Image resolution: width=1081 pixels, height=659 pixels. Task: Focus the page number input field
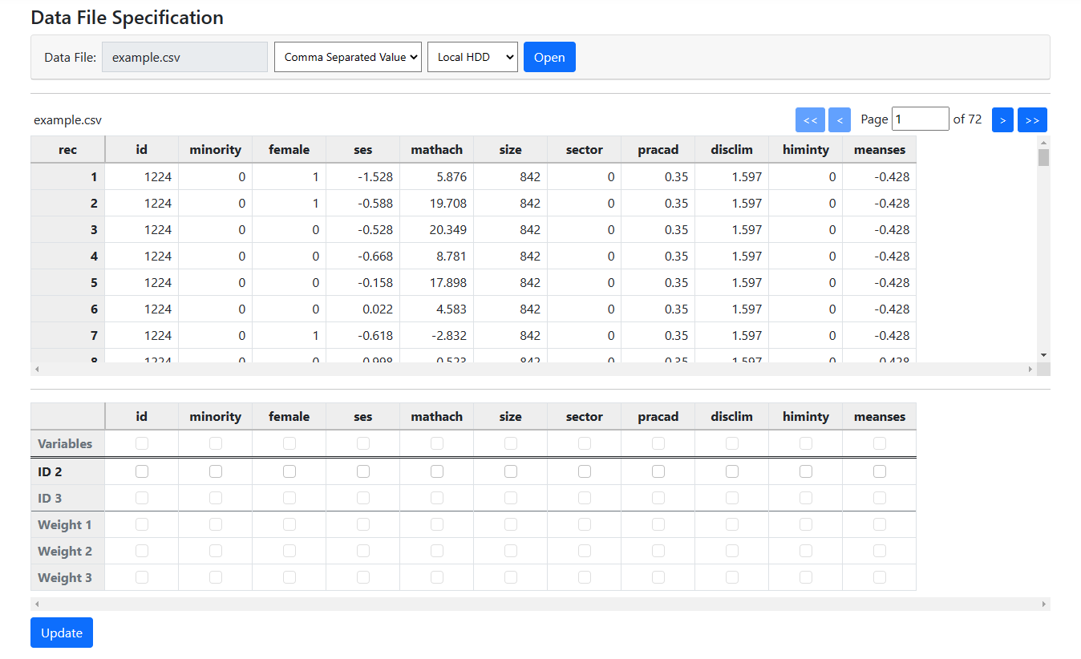point(920,119)
